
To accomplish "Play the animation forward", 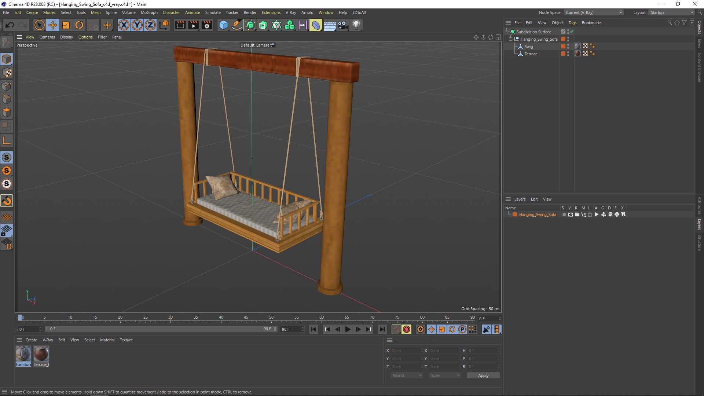I will (x=348, y=329).
